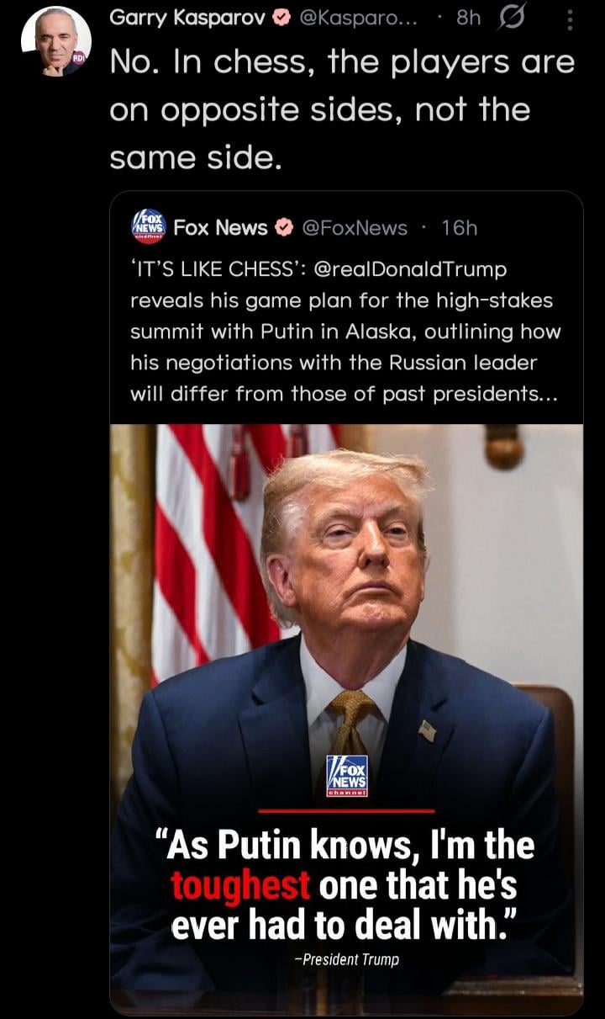Tap the Fox News verified checkmark
Screen dimensions: 605x1019
tap(284, 228)
